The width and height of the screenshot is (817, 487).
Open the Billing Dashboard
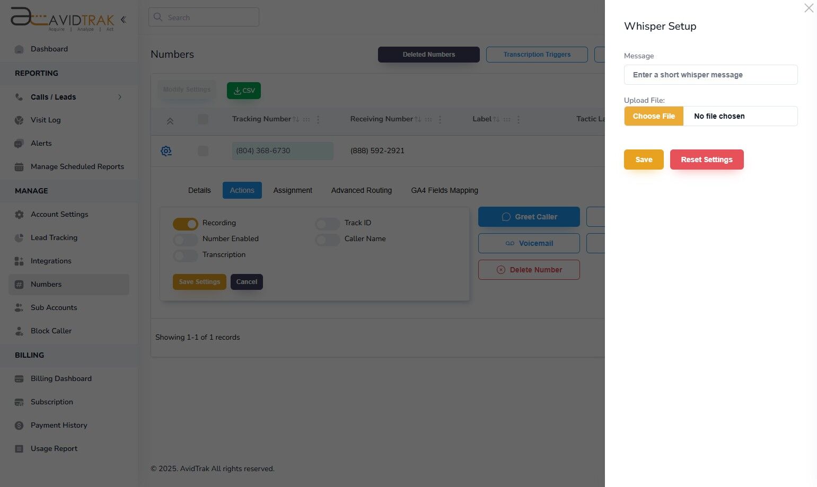61,378
